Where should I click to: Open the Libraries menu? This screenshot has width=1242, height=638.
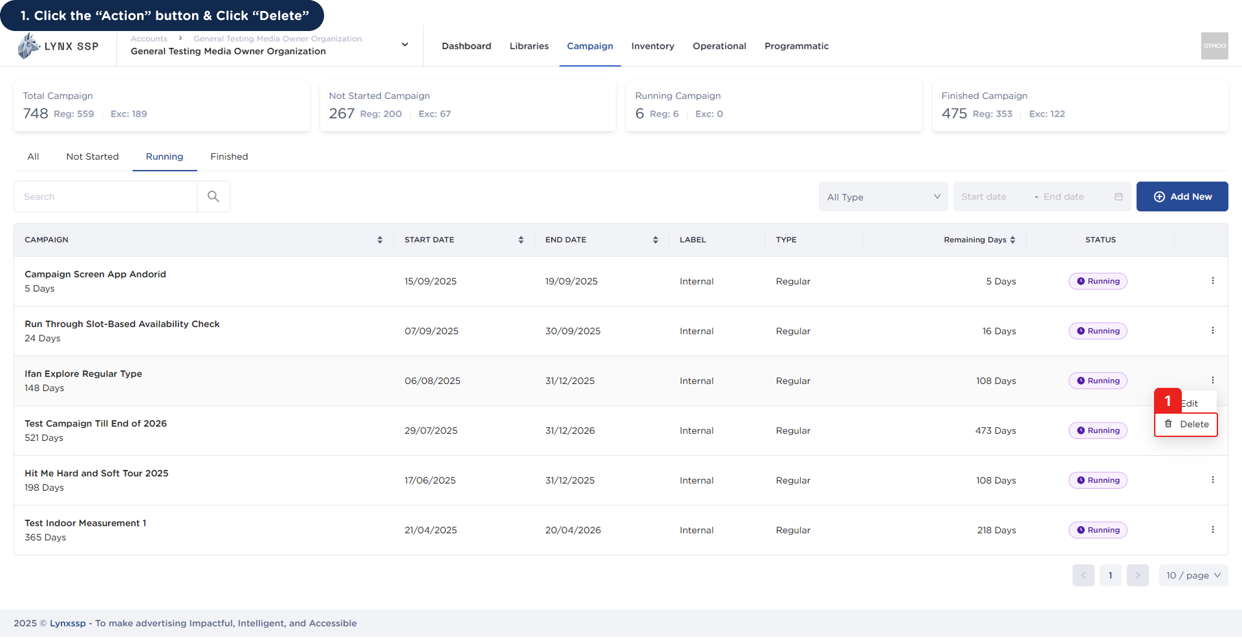tap(529, 46)
